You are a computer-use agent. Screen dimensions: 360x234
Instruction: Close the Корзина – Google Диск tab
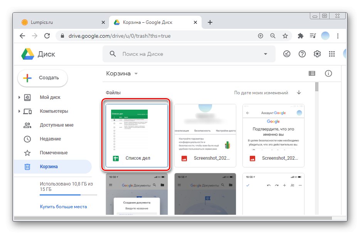tap(195, 22)
